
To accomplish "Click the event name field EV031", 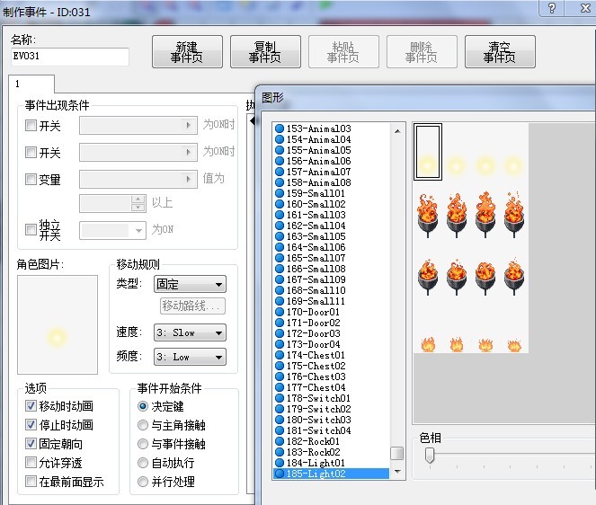I will [x=70, y=57].
